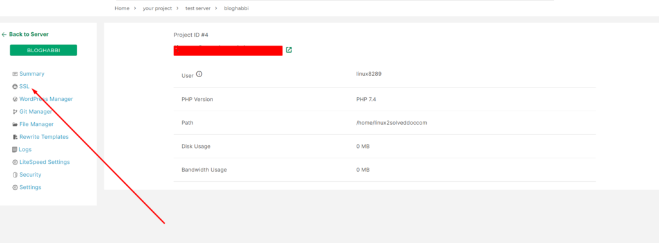Click the PHP Version label
659x243 pixels.
[x=197, y=100]
